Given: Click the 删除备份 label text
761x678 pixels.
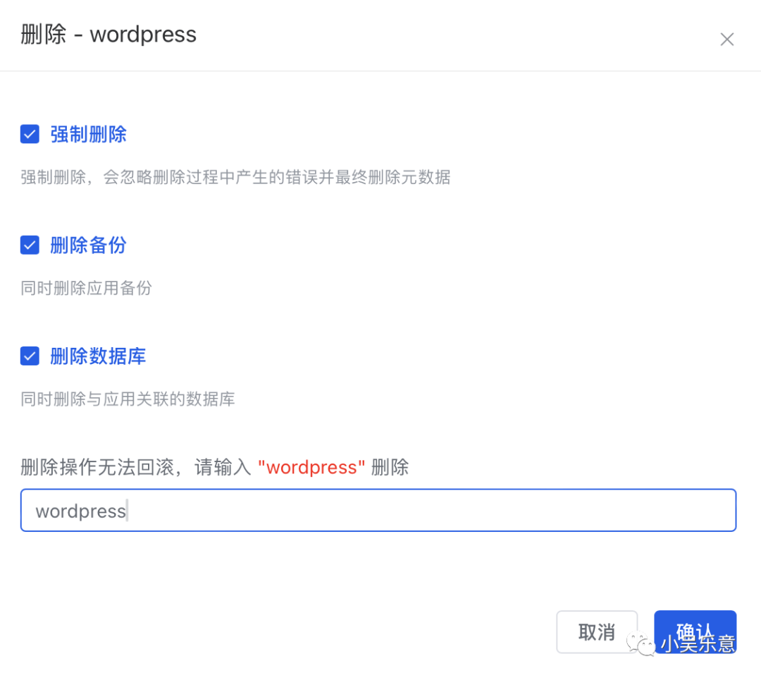Looking at the screenshot, I should click(x=88, y=246).
